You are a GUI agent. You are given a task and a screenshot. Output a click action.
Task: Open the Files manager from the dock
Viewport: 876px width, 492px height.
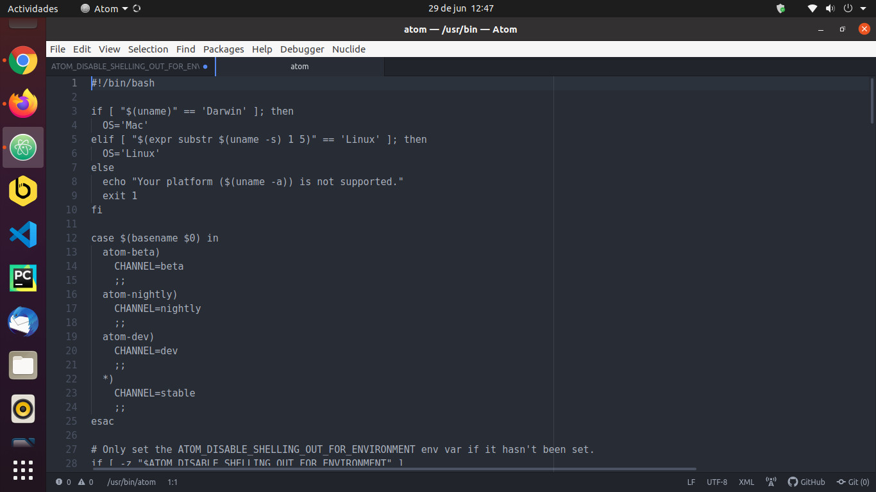tap(23, 365)
